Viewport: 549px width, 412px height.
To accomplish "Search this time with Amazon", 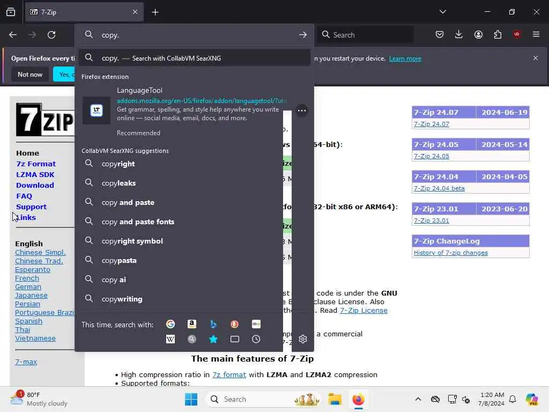I will pos(192,324).
